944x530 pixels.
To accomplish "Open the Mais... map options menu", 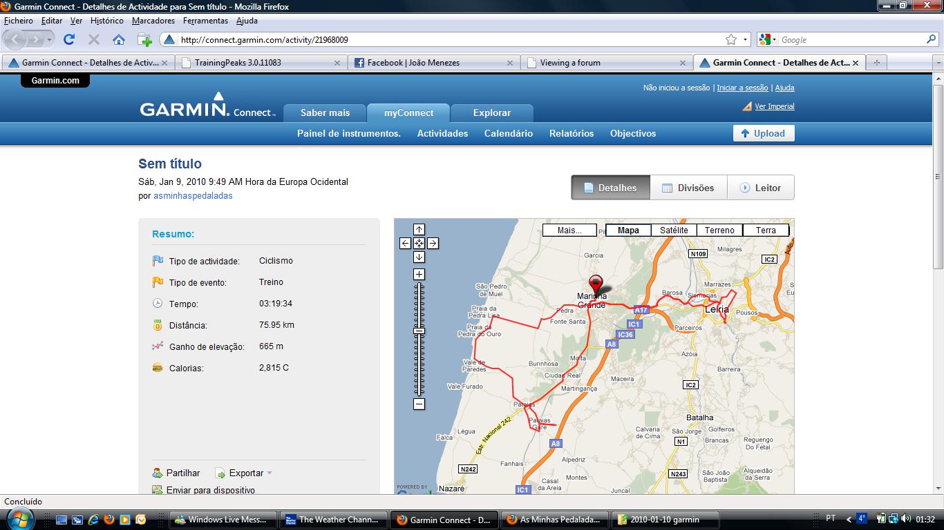I will pos(569,230).
